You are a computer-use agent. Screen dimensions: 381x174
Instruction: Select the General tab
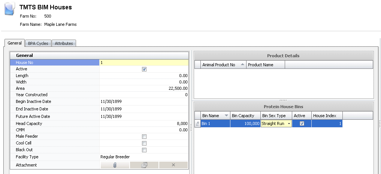15,43
